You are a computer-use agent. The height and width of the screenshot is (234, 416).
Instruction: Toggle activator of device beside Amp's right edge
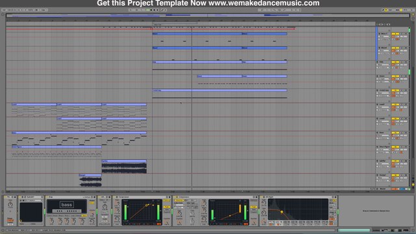(x=100, y=197)
